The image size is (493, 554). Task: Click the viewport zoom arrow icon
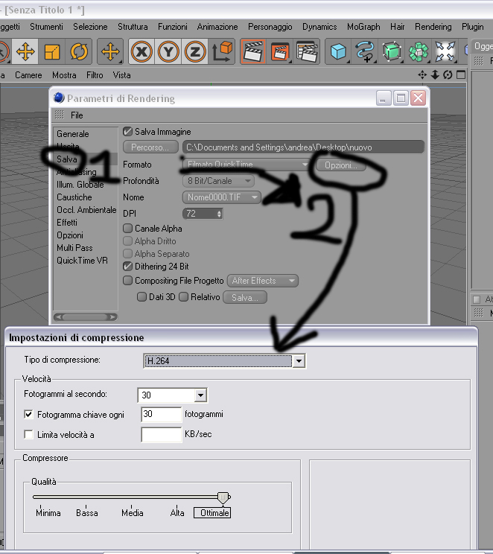[x=435, y=75]
